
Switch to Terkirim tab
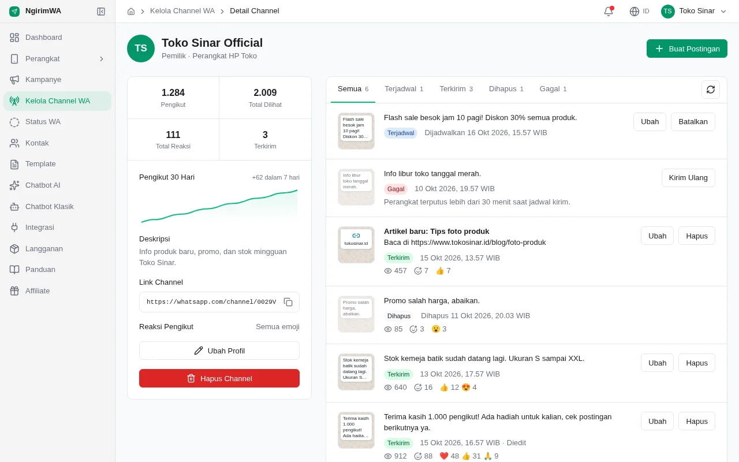tap(456, 89)
